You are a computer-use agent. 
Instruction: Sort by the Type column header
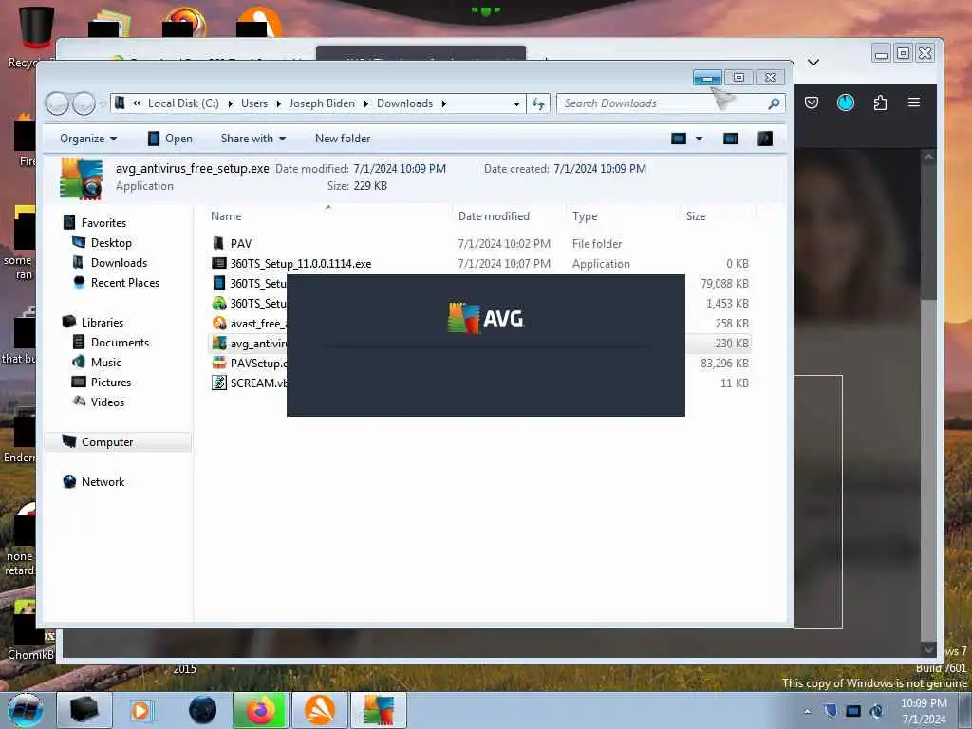coord(585,216)
